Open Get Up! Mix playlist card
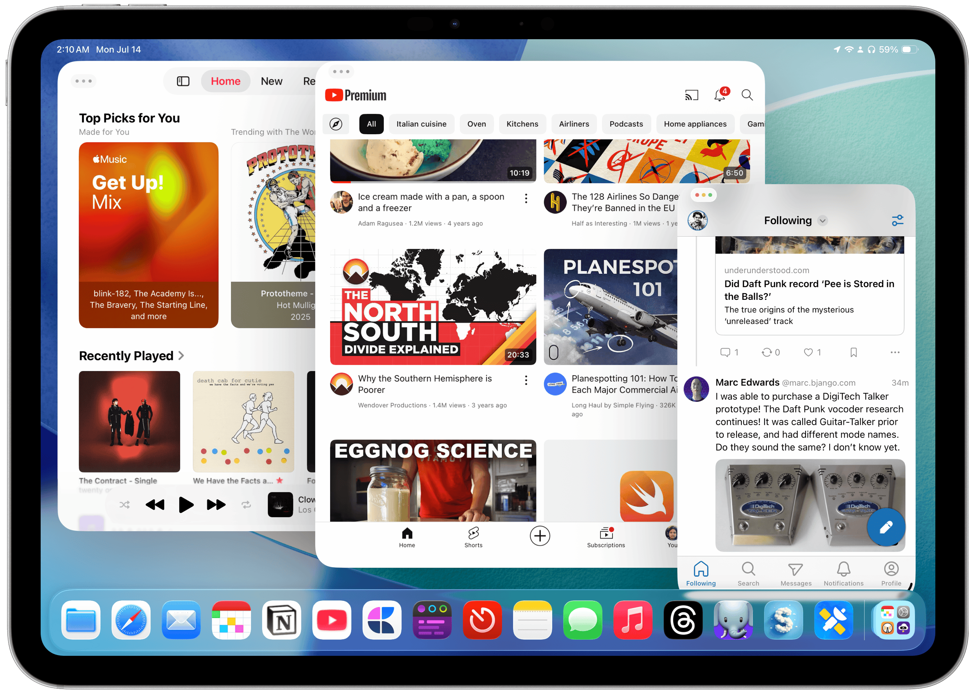 click(x=149, y=235)
